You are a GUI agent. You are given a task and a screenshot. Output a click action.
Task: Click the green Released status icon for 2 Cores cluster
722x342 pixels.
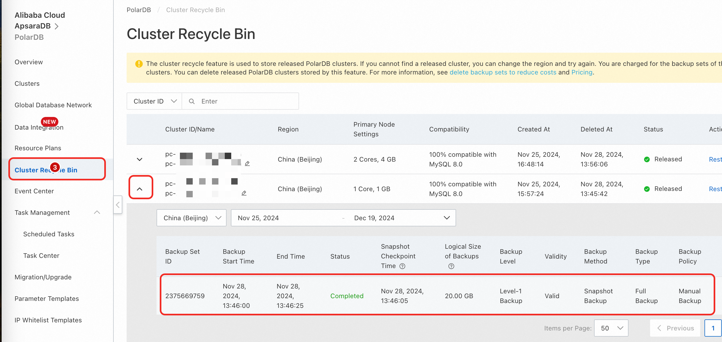pyautogui.click(x=647, y=159)
